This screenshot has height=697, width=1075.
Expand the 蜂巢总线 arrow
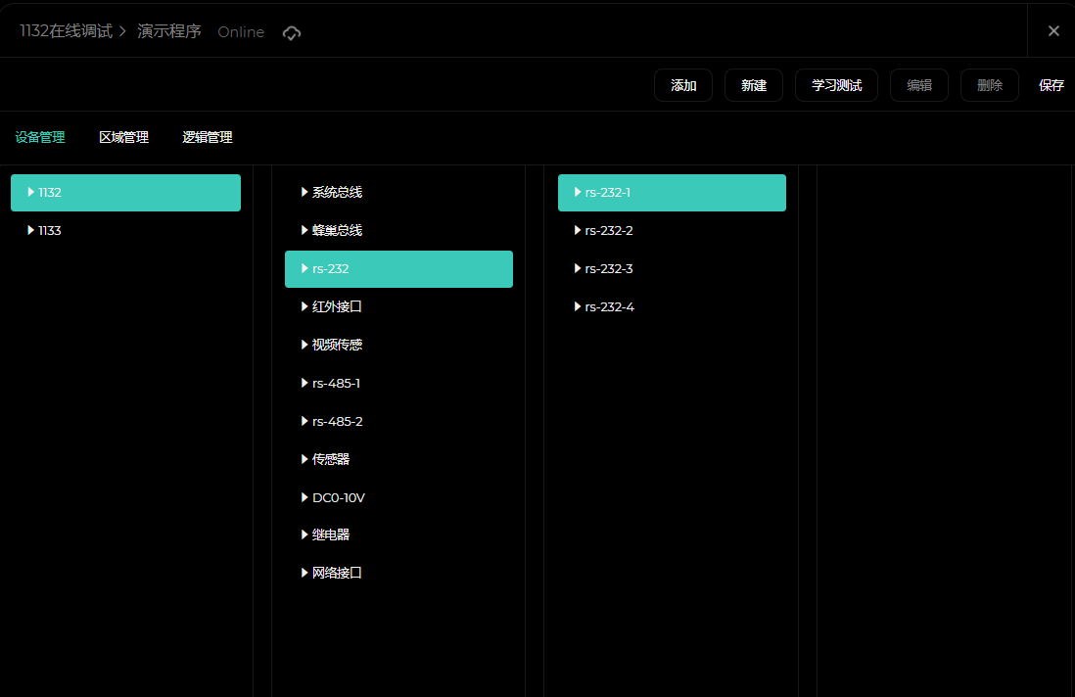tap(304, 230)
